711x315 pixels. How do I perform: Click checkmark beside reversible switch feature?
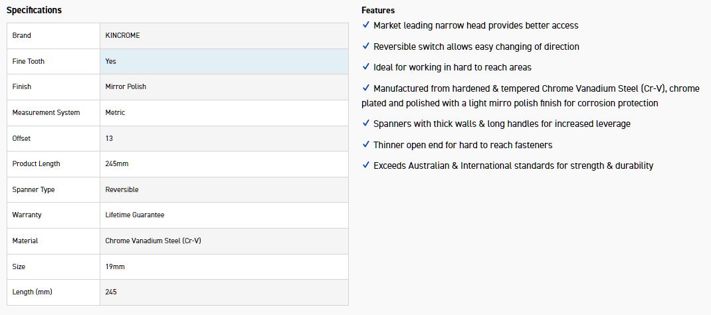point(366,47)
